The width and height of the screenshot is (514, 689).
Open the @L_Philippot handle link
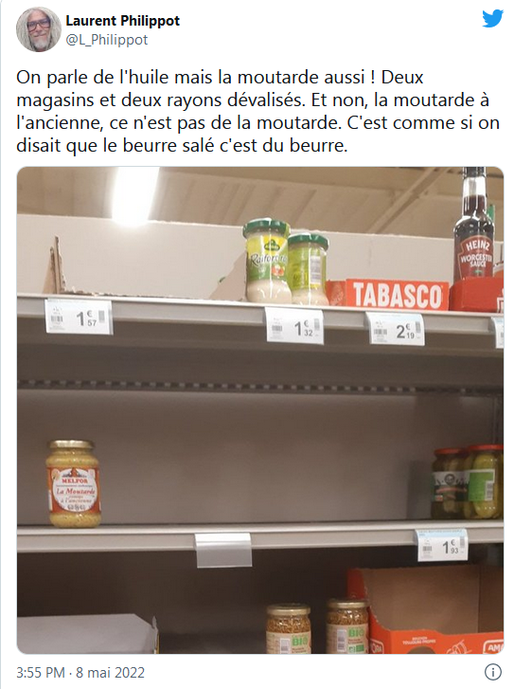tap(107, 40)
